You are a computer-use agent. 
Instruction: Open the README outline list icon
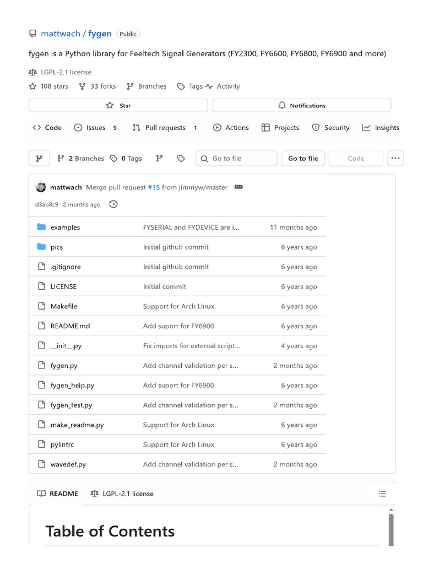point(382,494)
